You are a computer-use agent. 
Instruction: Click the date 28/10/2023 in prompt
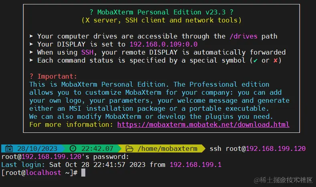37,148
